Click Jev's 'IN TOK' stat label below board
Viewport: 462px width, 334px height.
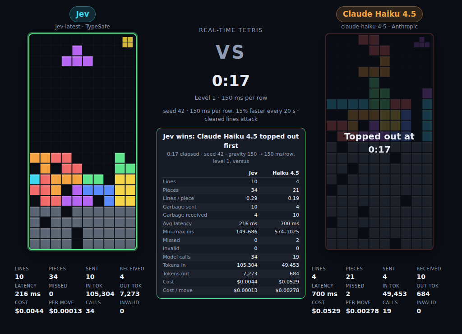click(94, 286)
